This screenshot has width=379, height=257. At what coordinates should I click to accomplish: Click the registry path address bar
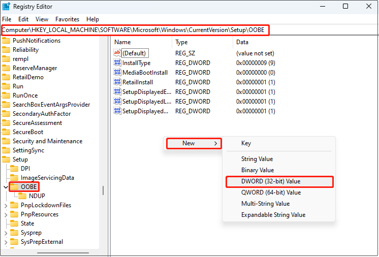[x=189, y=30]
